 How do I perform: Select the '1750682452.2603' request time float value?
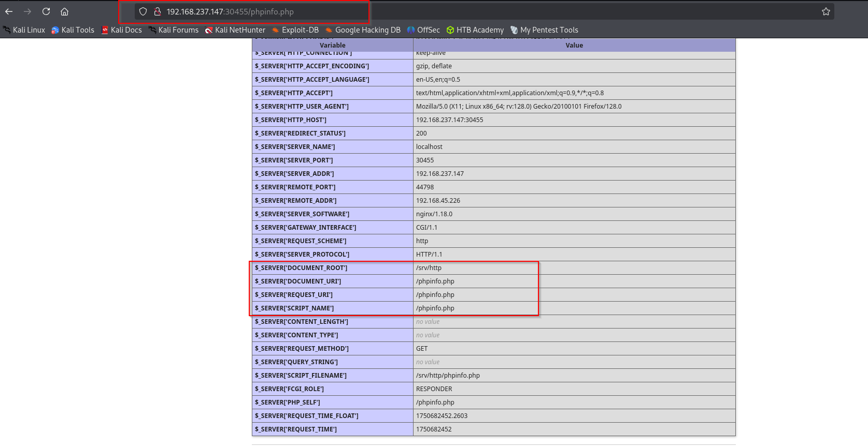click(x=442, y=416)
